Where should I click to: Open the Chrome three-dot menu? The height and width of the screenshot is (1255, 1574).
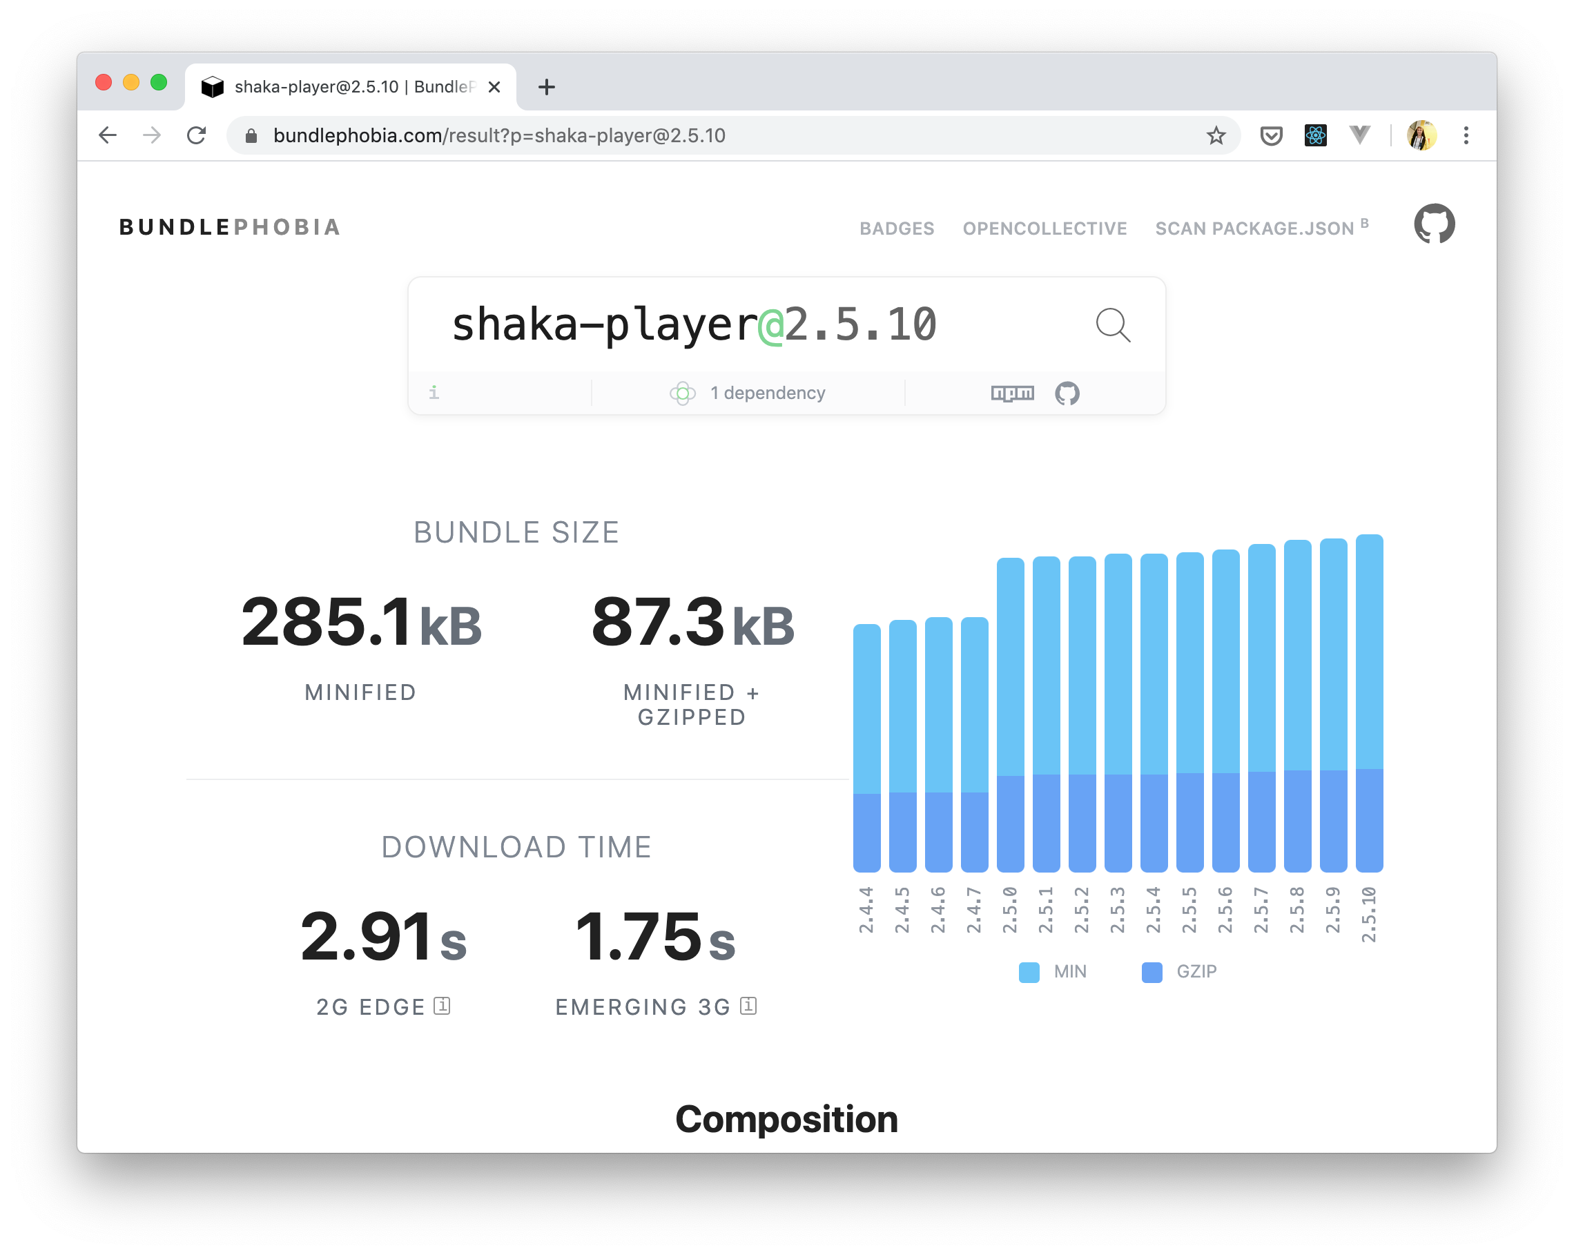pos(1466,135)
